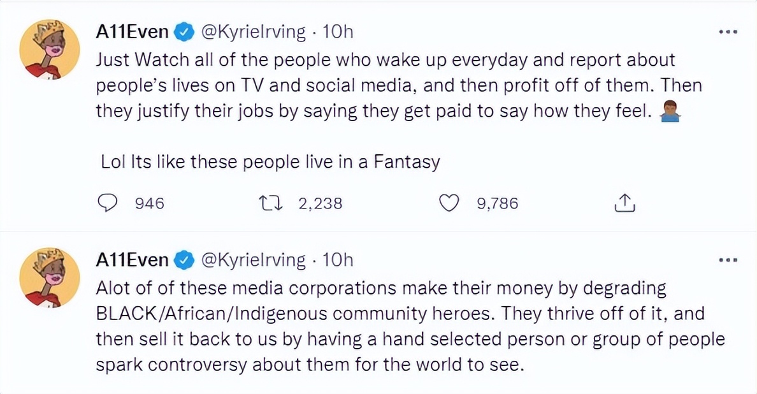757x394 pixels.
Task: Click the verified badge on the second tweet
Action: tap(186, 259)
